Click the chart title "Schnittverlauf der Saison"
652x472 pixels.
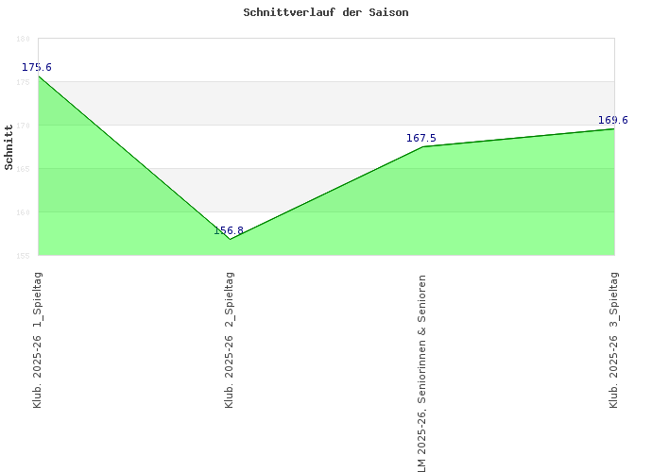click(x=326, y=13)
